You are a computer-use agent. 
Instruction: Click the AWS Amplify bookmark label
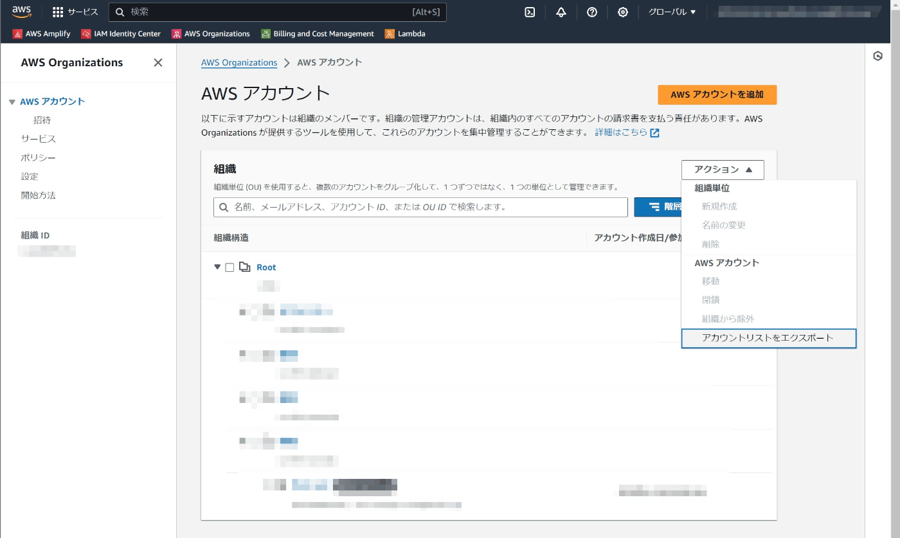point(48,34)
